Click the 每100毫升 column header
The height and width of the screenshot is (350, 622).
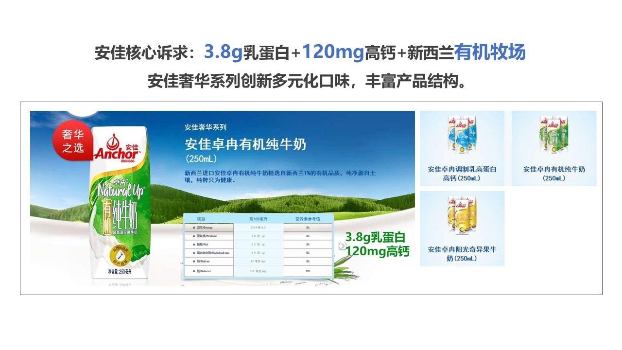[258, 219]
